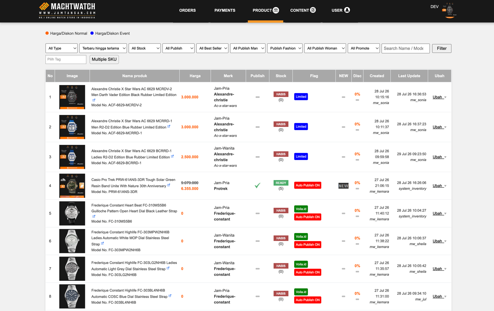Open the All Publish Man dropdown
Screen dimensions: 494x311
248,48
